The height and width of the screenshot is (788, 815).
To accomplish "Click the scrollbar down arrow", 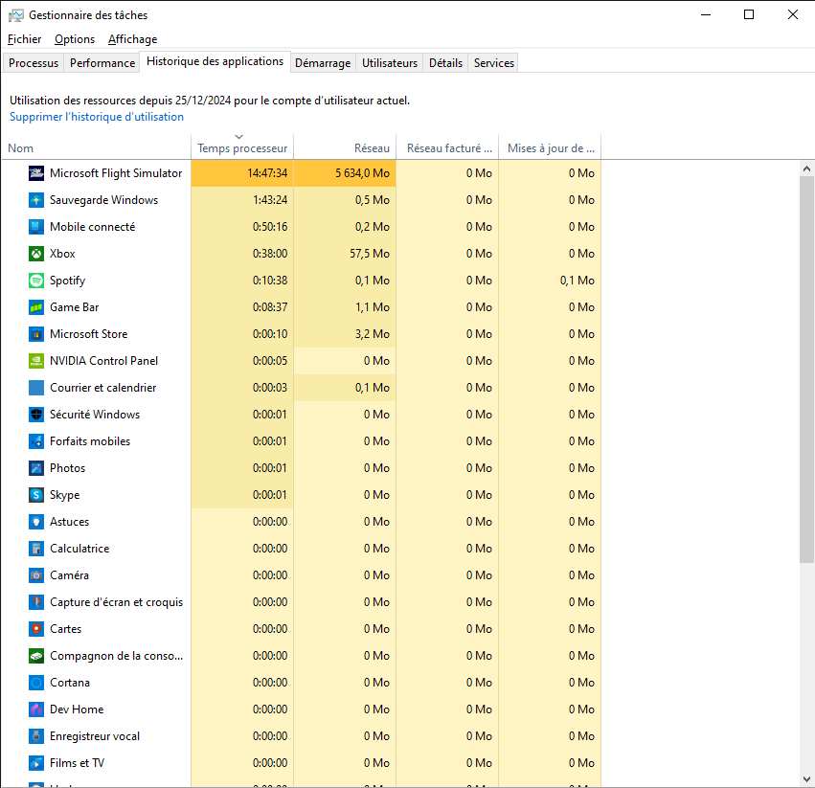I will pyautogui.click(x=806, y=778).
